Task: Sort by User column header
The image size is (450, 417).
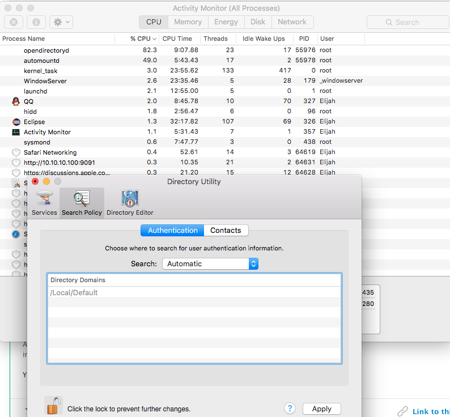Action: click(x=341, y=39)
